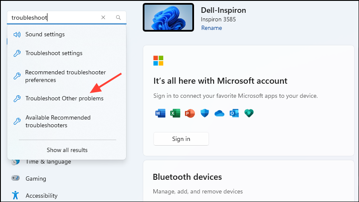Click the Bluetooth devices heading
Screen dimensions: 359x202
click(187, 177)
